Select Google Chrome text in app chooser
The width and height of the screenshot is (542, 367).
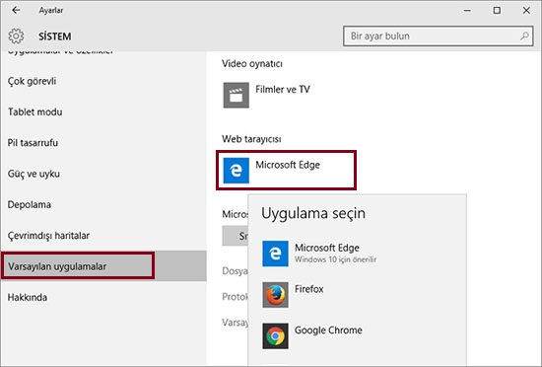(x=328, y=330)
